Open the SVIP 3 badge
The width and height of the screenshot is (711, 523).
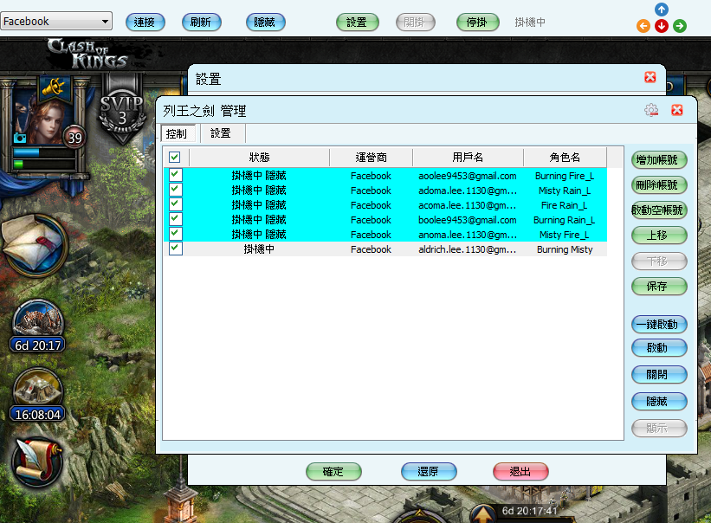[x=122, y=112]
